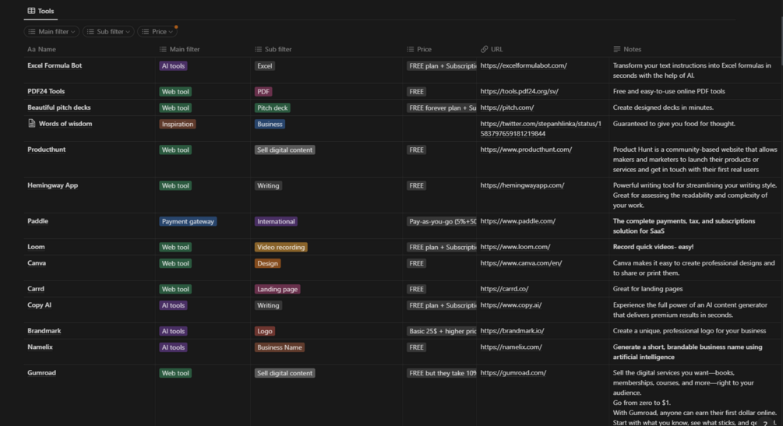
Task: Click the Loom note Record quick videos
Action: pos(653,247)
